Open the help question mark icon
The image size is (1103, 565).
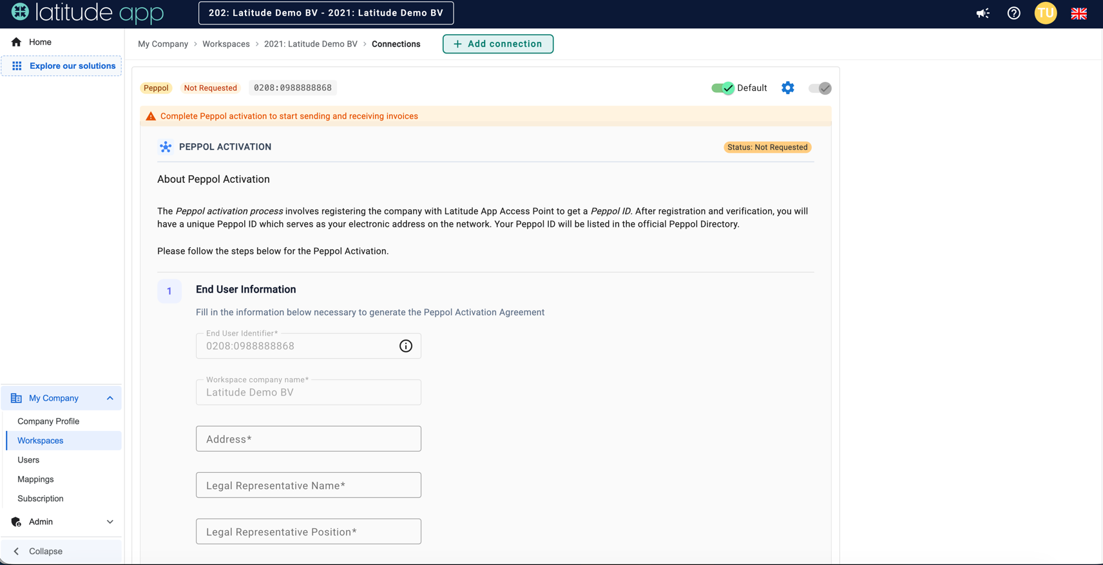pos(1013,13)
